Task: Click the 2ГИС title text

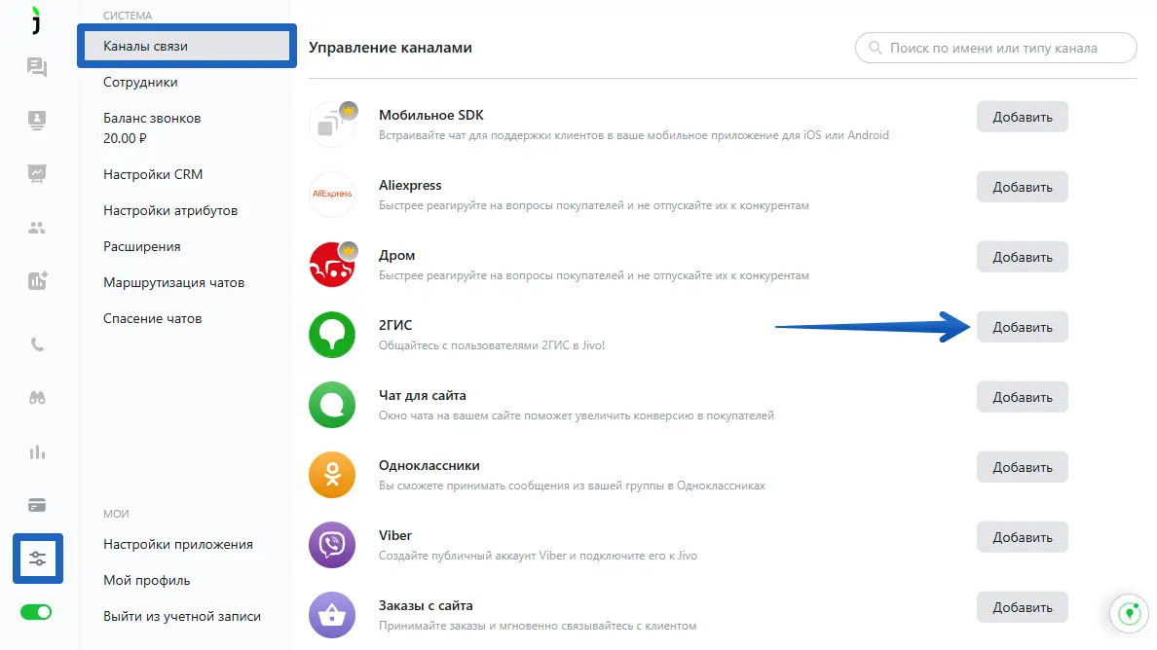Action: coord(394,325)
